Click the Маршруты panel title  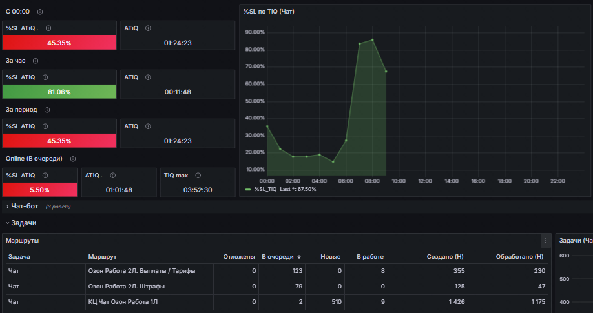(23, 241)
